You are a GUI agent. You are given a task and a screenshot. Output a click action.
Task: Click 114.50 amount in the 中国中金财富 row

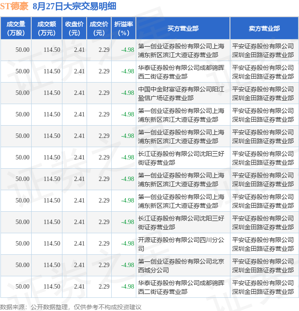(x=52, y=93)
